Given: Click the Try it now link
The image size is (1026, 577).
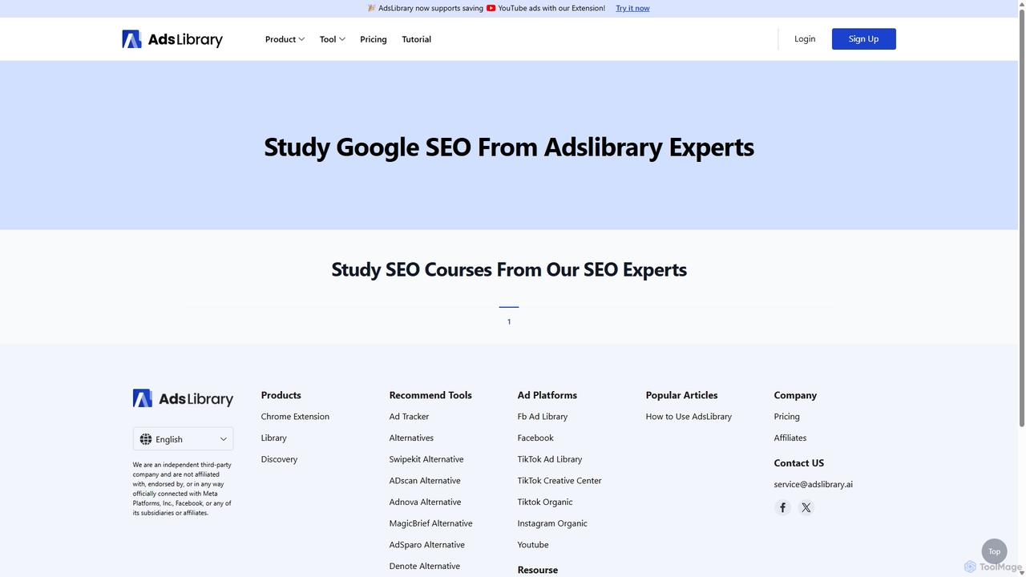Looking at the screenshot, I should click(x=632, y=8).
